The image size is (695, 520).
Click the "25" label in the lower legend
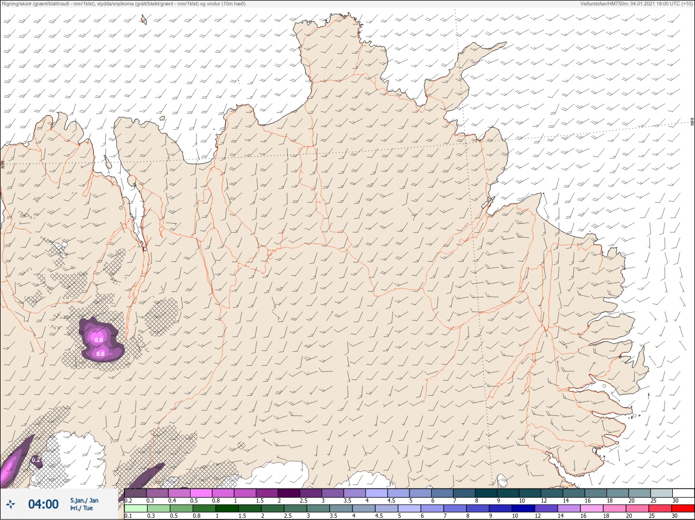point(652,516)
